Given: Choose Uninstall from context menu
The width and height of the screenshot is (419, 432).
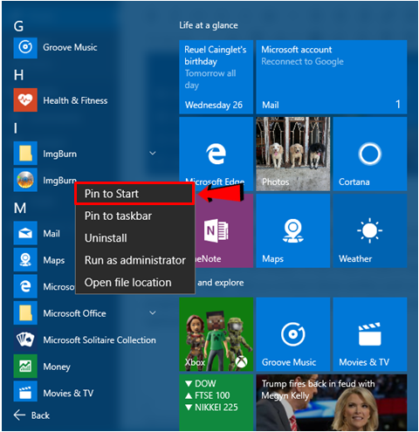Looking at the screenshot, I should (134, 238).
